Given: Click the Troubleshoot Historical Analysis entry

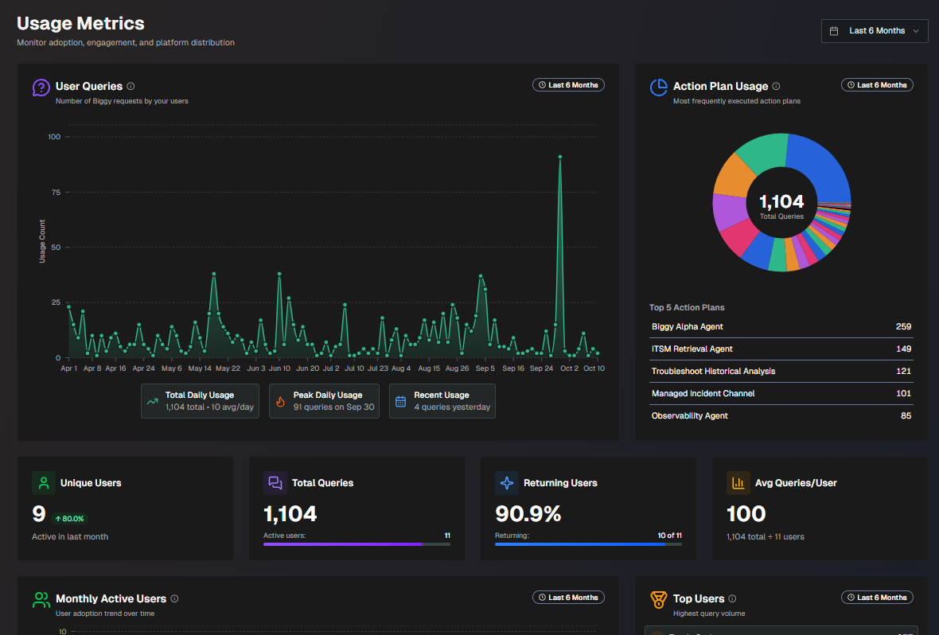Looking at the screenshot, I should (x=780, y=371).
